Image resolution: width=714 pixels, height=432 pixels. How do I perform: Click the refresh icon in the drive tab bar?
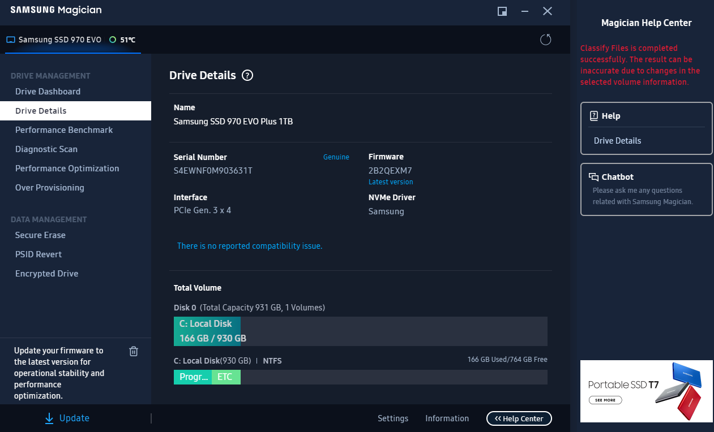click(546, 40)
